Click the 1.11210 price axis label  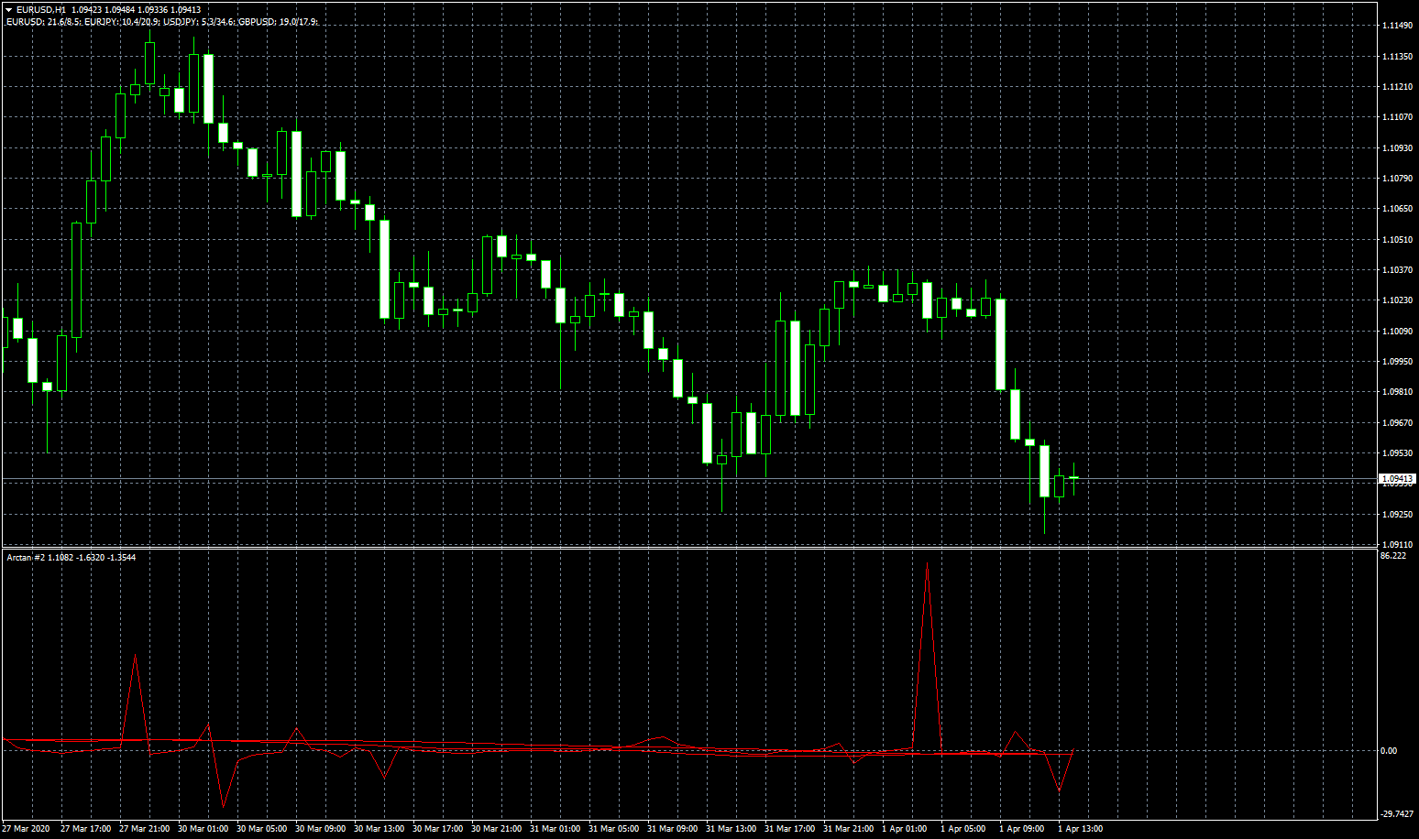pos(1397,87)
